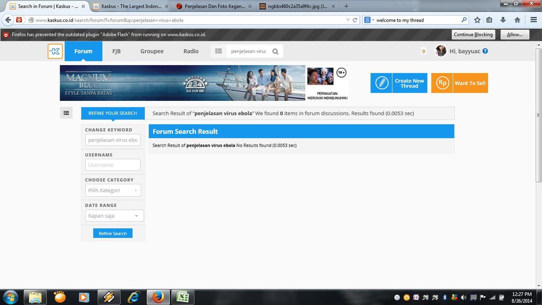Open the category list icon beside search box
This screenshot has width=542, height=305.
[x=218, y=51]
